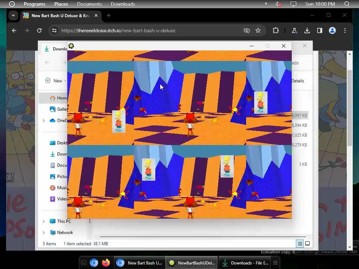Switch to New Bart Bash U taskbar window

[140, 263]
